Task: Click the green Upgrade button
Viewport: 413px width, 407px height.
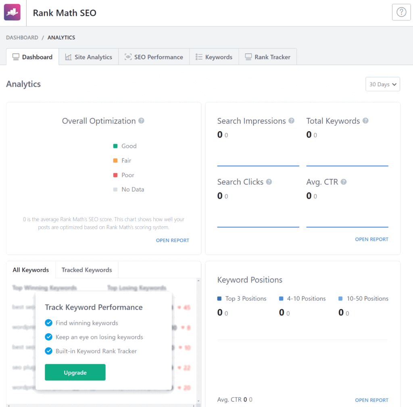Action: point(75,372)
